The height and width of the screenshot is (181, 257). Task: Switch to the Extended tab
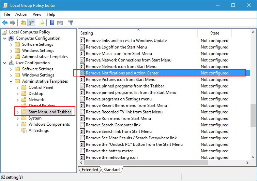coord(90,170)
